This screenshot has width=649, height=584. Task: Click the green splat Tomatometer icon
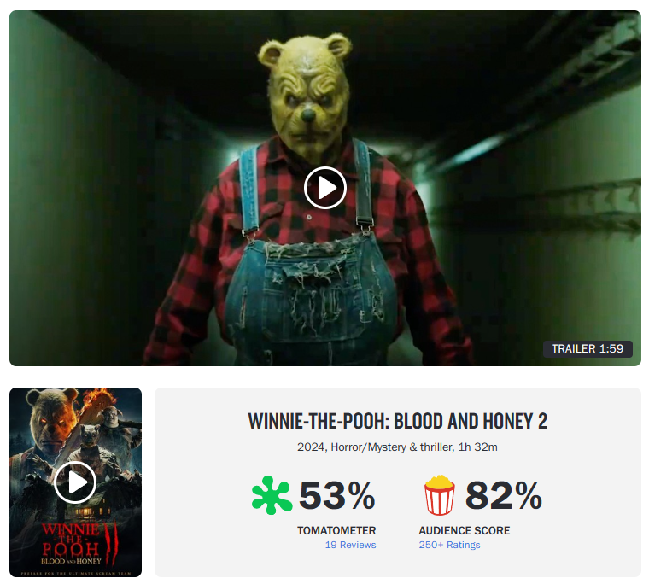click(272, 495)
